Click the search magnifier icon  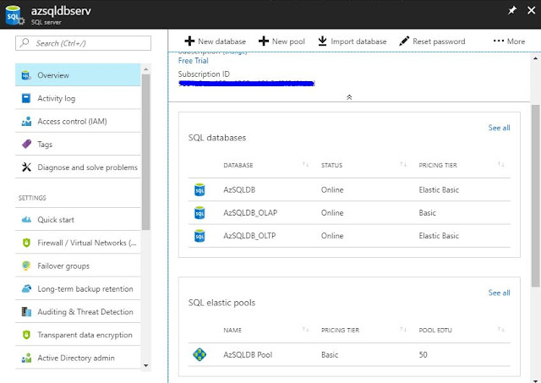pyautogui.click(x=25, y=43)
